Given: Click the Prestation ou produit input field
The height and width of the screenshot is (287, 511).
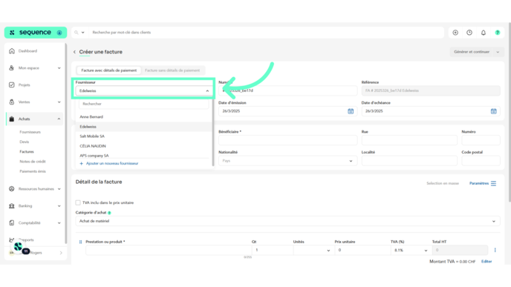Looking at the screenshot, I should [169, 250].
